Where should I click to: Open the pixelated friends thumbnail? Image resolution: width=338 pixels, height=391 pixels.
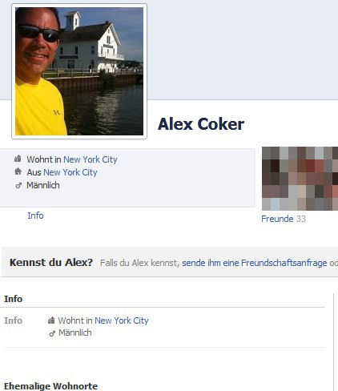coord(300,179)
